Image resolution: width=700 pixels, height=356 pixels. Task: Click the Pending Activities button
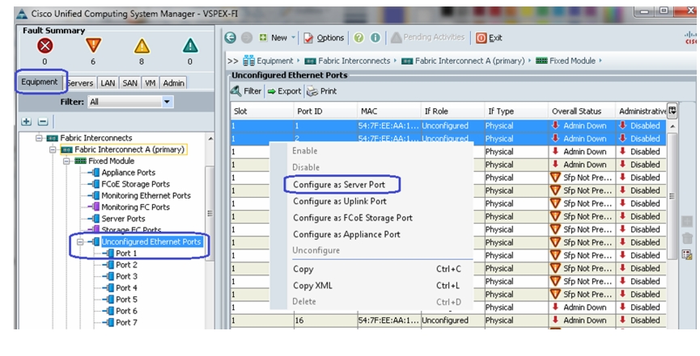click(x=427, y=37)
